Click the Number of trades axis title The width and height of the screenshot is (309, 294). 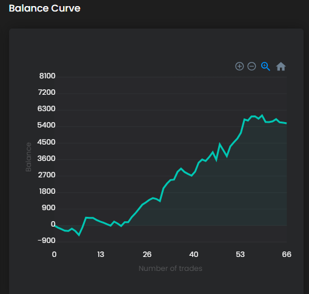click(x=170, y=268)
